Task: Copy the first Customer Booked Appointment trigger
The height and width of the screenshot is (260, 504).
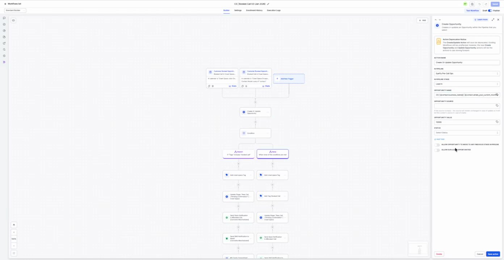Action: coord(209,86)
